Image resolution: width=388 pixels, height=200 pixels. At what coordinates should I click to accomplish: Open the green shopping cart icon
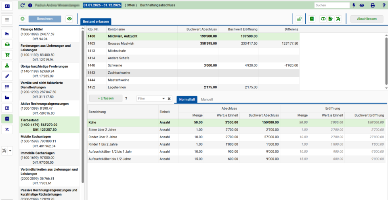click(x=7, y=55)
